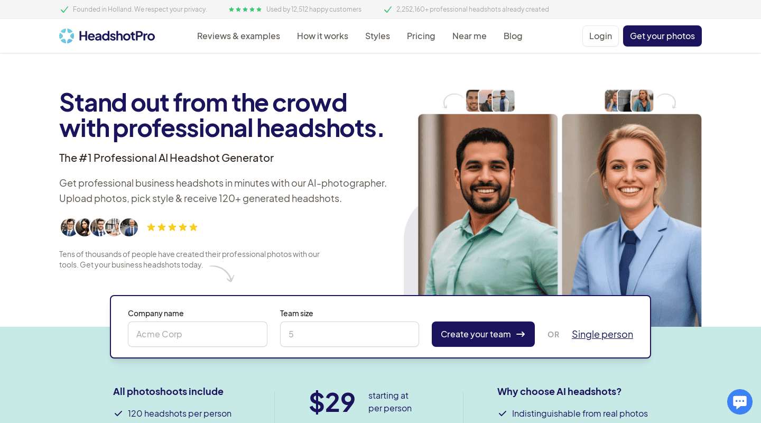Click the Get your photos button

tap(662, 36)
